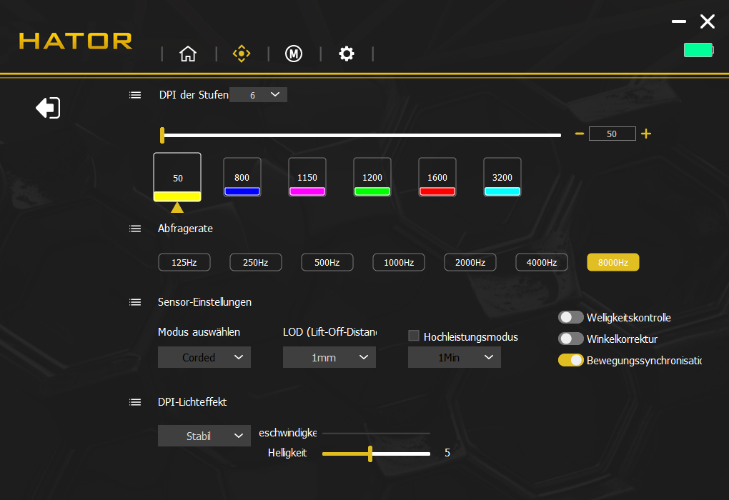Open the 1Min sleep time dropdown

click(x=455, y=357)
